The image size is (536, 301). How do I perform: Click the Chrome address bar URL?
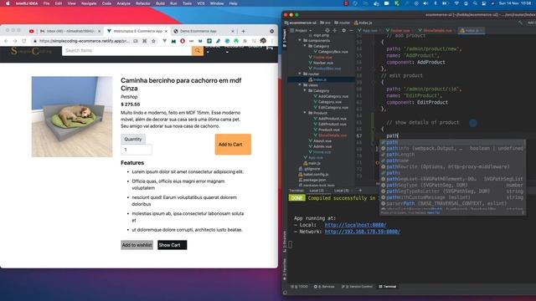coord(84,41)
